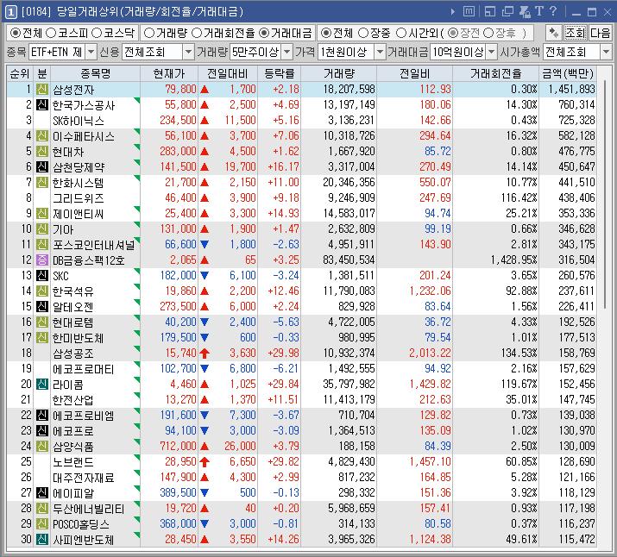Click the 한전산업 stock name

coord(72,400)
